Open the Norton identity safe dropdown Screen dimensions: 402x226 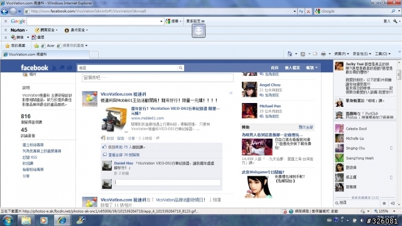pyautogui.click(x=76, y=30)
